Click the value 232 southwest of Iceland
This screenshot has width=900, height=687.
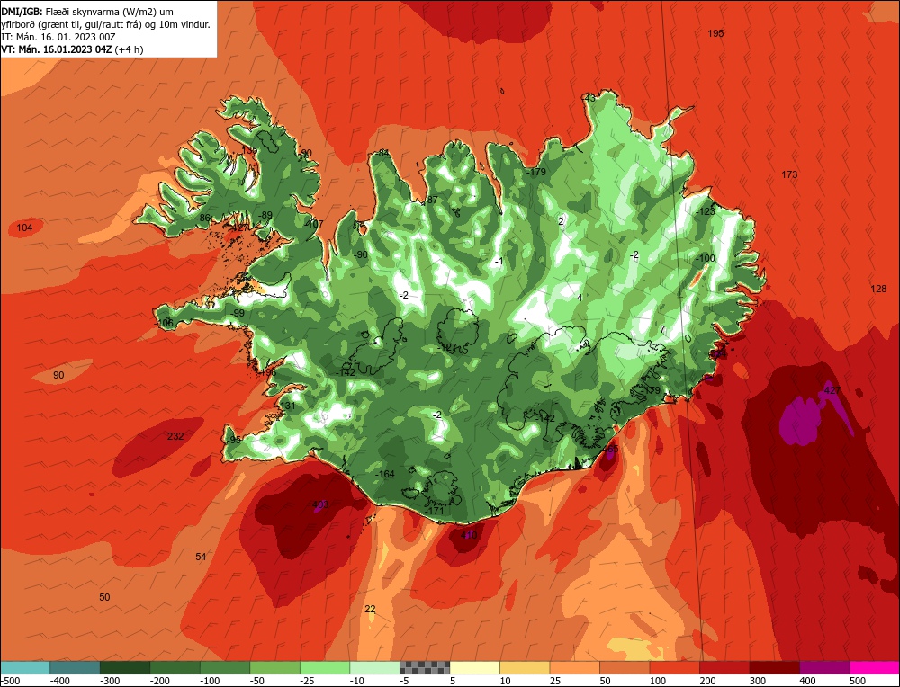click(175, 436)
